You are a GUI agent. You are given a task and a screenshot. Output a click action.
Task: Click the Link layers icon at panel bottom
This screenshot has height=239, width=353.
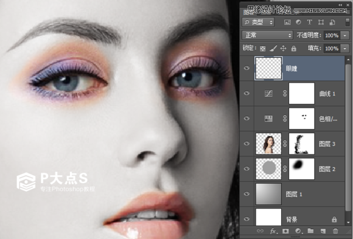[260, 231]
